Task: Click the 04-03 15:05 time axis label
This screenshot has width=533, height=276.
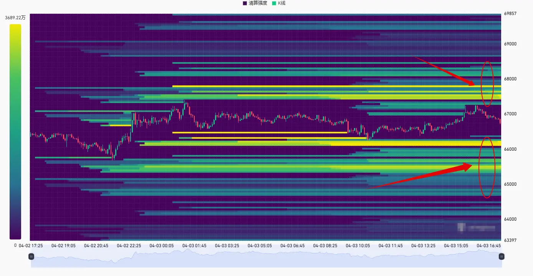Action: tap(456, 246)
